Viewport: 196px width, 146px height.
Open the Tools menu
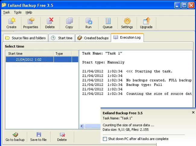[x=18, y=12]
